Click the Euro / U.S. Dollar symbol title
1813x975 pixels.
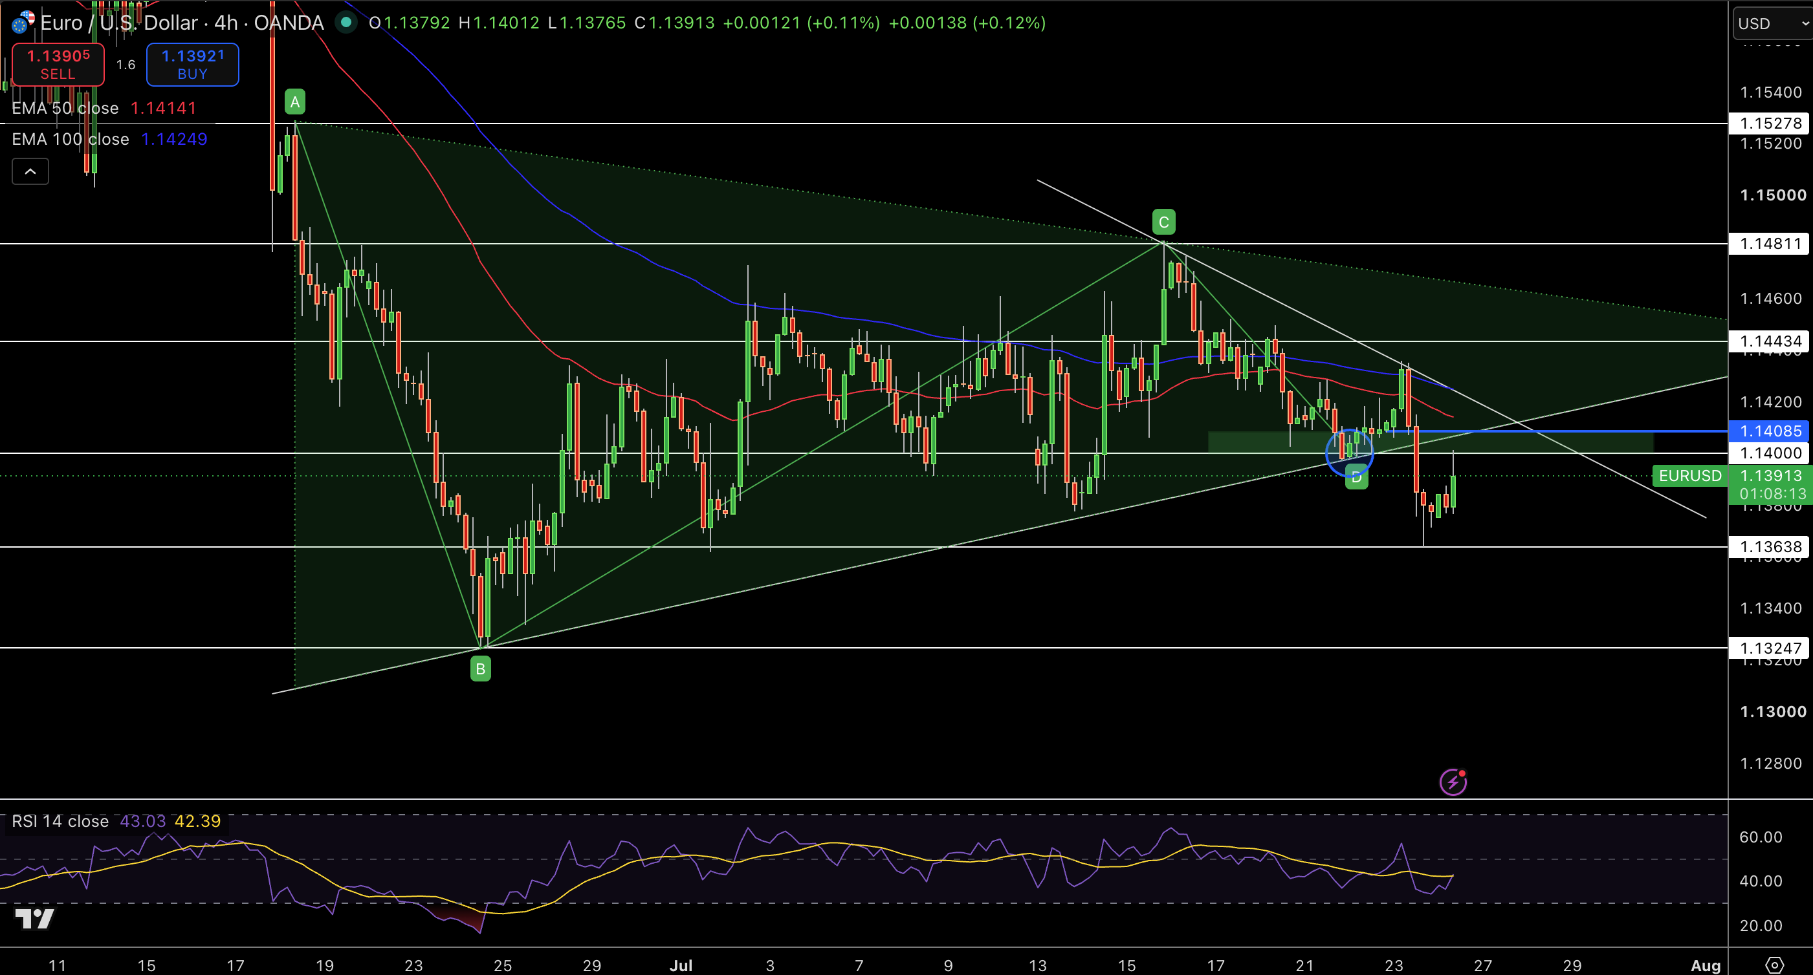pyautogui.click(x=182, y=23)
